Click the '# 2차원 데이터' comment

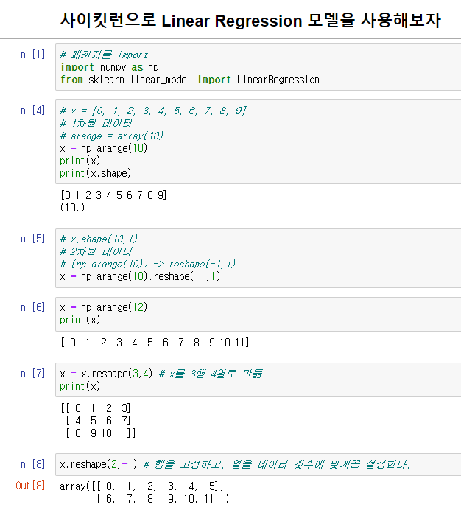click(x=96, y=251)
